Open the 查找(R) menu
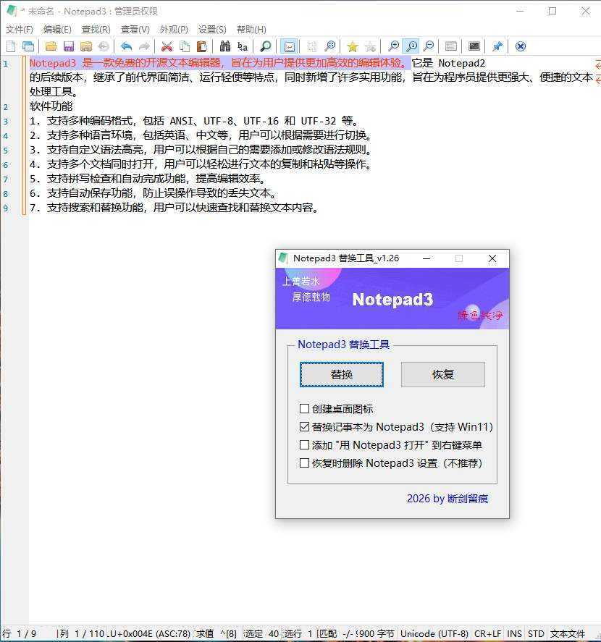Screen dimensions: 601x642 coord(96,30)
